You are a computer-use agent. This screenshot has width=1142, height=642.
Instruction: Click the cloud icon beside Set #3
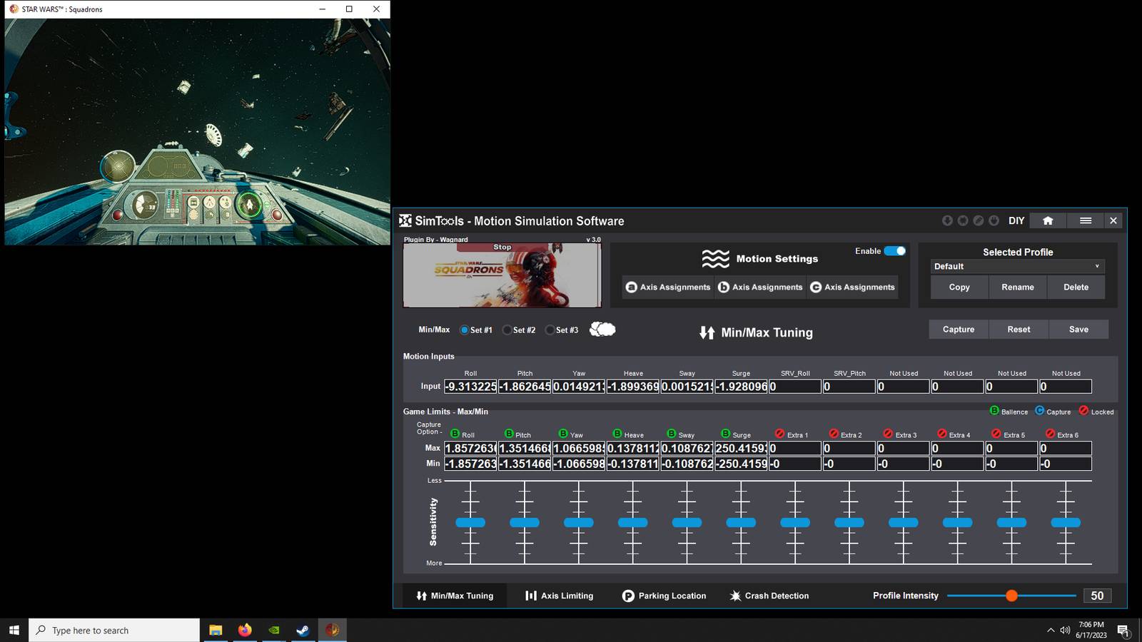[x=602, y=329]
